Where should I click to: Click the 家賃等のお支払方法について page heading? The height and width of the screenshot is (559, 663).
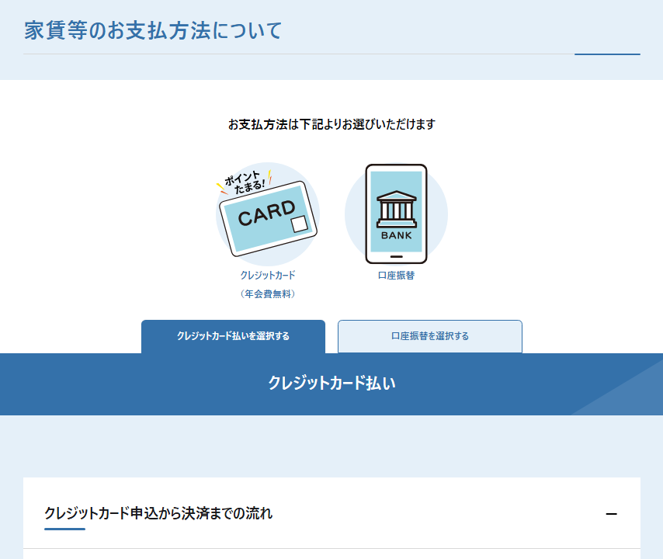click(x=153, y=31)
